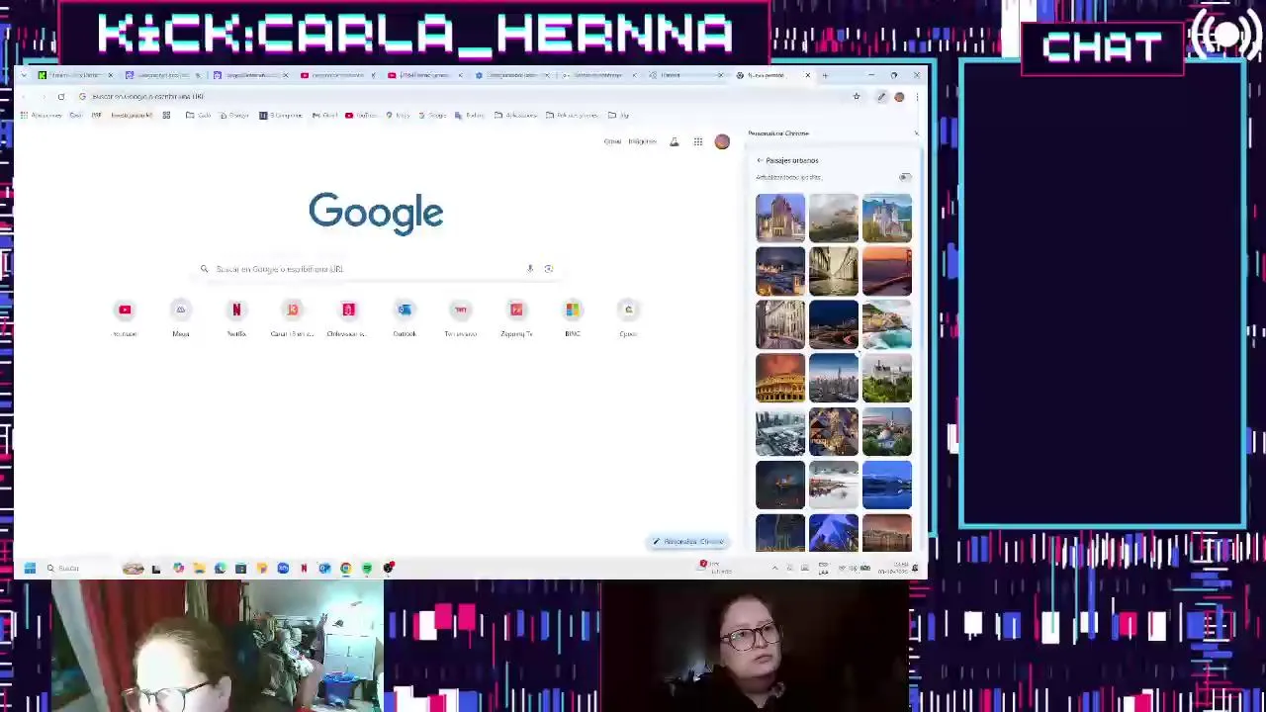This screenshot has height=712, width=1266.
Task: Select the night highway lights thumbnail
Action: (x=834, y=325)
